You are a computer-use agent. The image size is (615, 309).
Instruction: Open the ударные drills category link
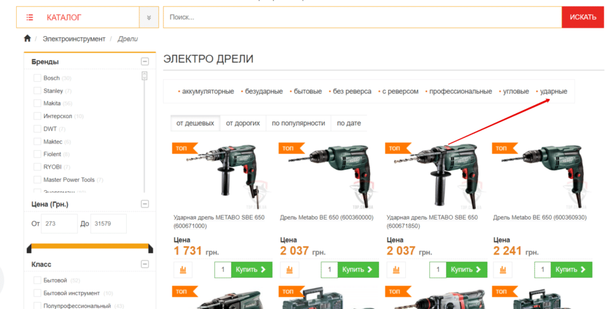(x=553, y=91)
